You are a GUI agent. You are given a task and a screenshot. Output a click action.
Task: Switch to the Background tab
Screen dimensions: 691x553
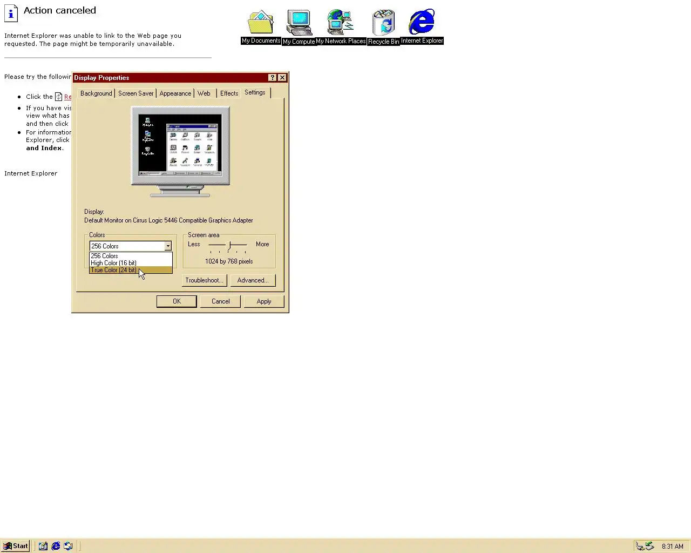tap(96, 93)
